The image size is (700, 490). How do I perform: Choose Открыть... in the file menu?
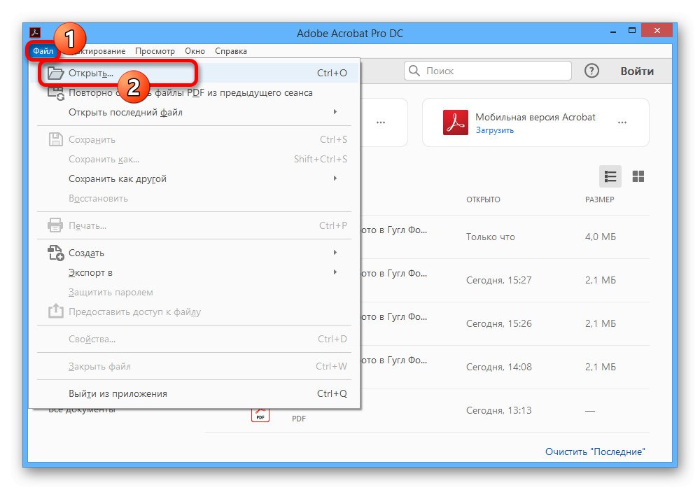194,73
